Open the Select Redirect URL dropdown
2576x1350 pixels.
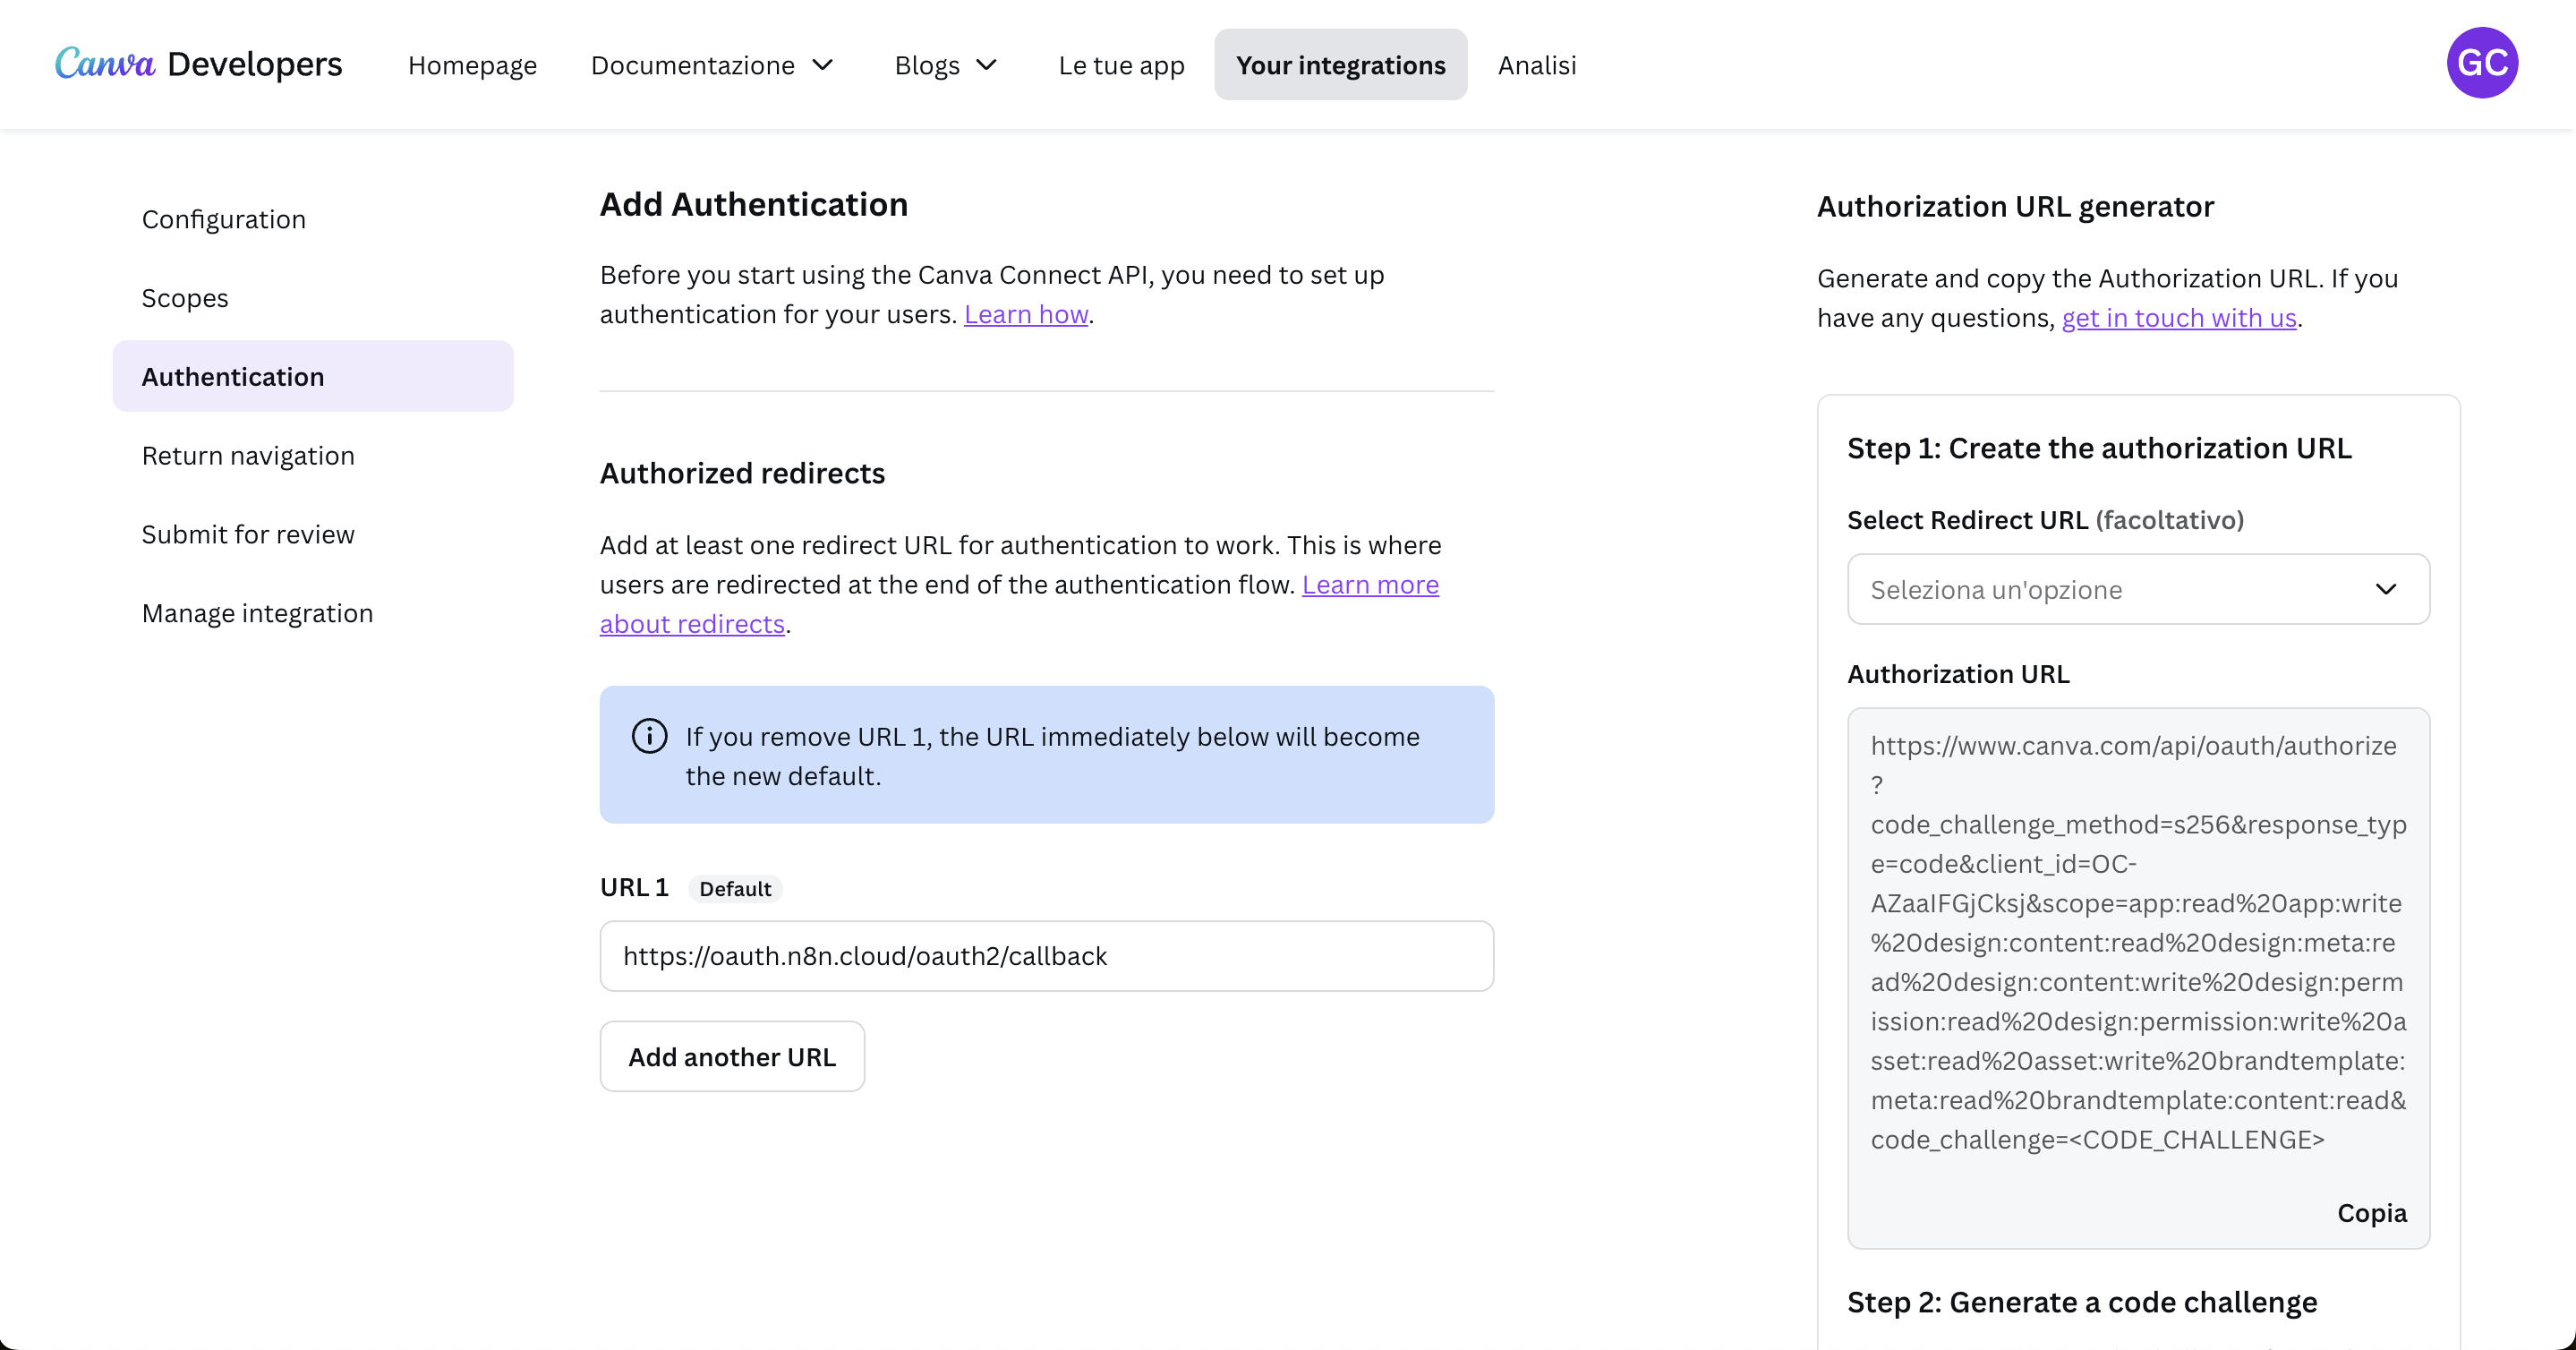click(2138, 589)
